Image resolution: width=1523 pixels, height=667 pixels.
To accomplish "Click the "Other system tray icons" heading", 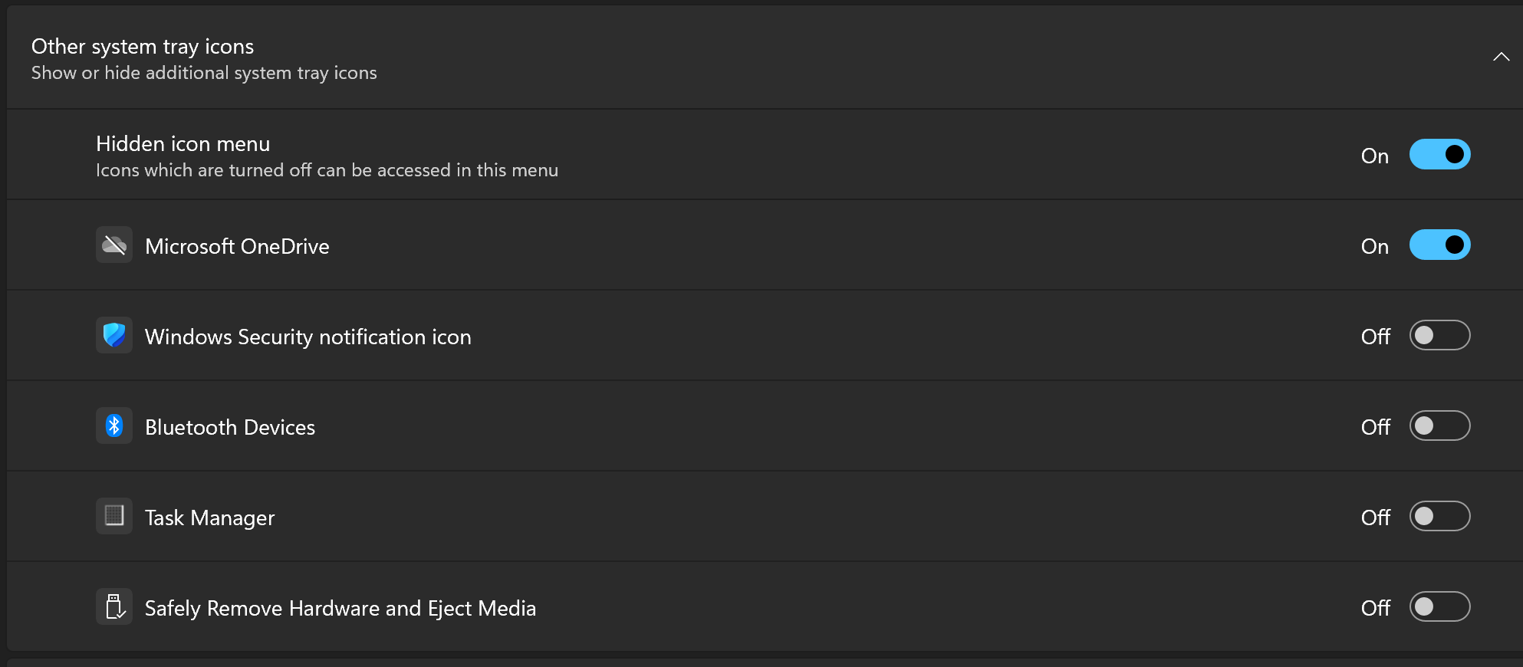I will [143, 47].
